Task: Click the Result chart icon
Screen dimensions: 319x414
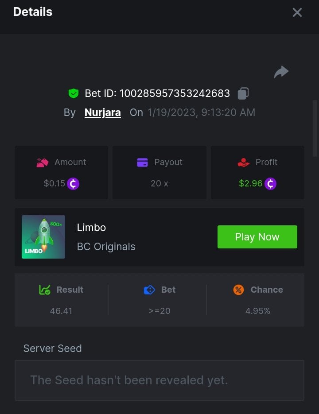Action: (x=45, y=290)
